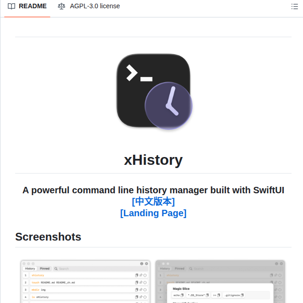Click the README book icon
Viewport: 303px width, 303px height.
(11, 6)
